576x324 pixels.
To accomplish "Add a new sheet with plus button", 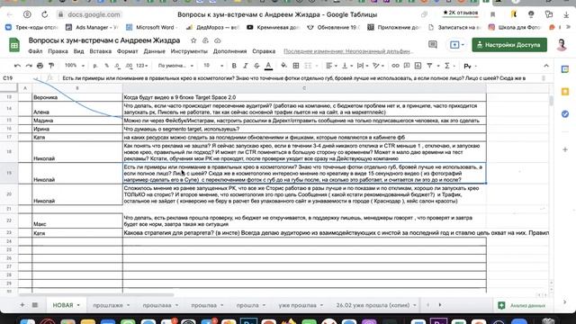I will (22, 305).
